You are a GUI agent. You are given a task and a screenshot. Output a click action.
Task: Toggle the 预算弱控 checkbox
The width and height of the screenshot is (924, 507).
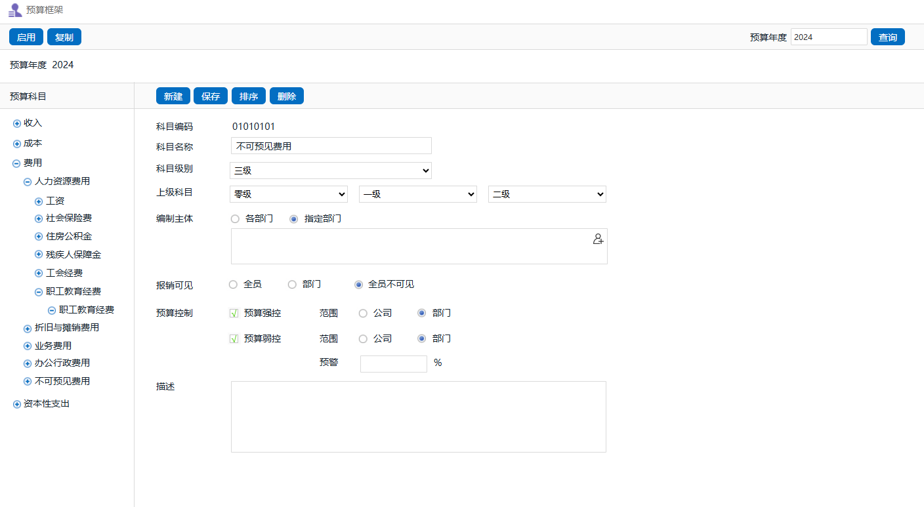[234, 339]
